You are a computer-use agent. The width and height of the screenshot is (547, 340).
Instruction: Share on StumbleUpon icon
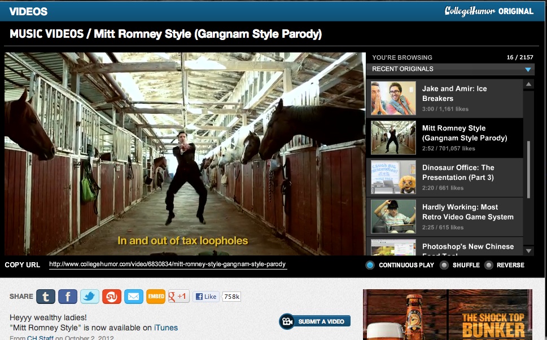point(112,296)
